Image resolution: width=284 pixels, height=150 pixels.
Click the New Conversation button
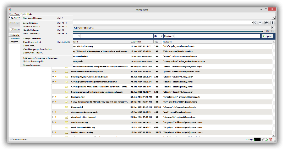(20, 139)
